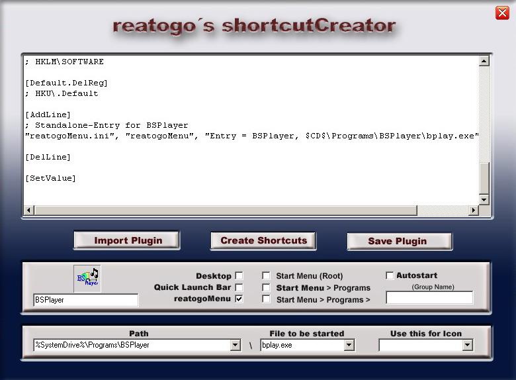Click the BSPlayer name input field
The image size is (516, 380).
pyautogui.click(x=86, y=300)
